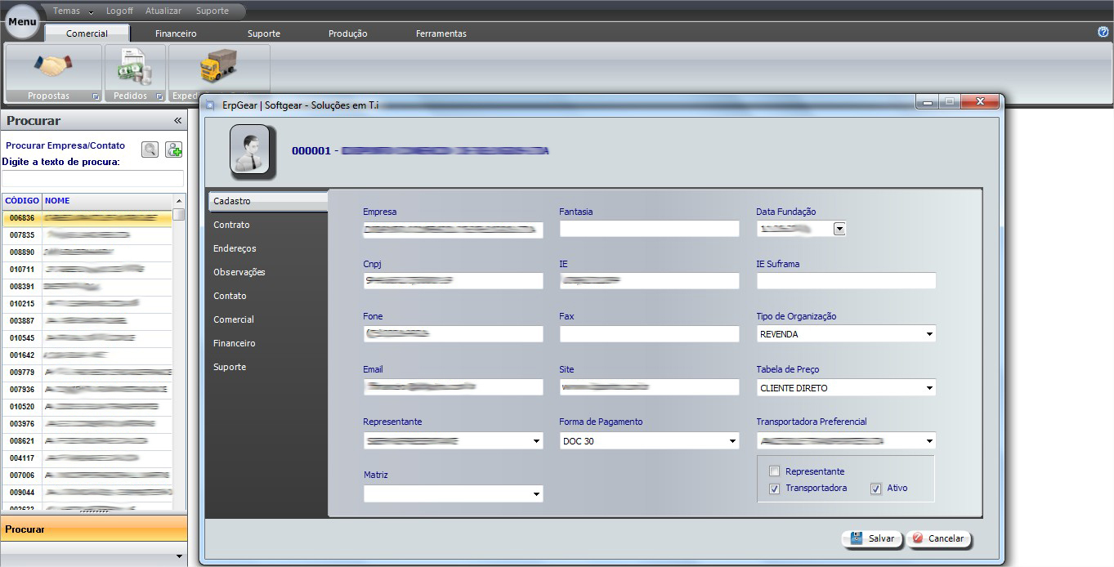Open the Expedição truck icon

point(218,66)
